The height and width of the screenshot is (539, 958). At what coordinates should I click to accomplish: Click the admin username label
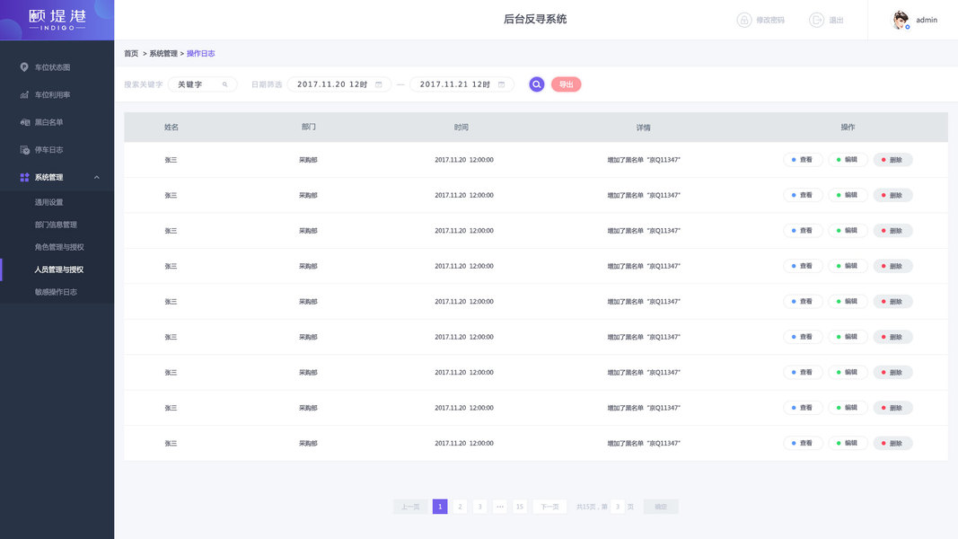point(927,20)
